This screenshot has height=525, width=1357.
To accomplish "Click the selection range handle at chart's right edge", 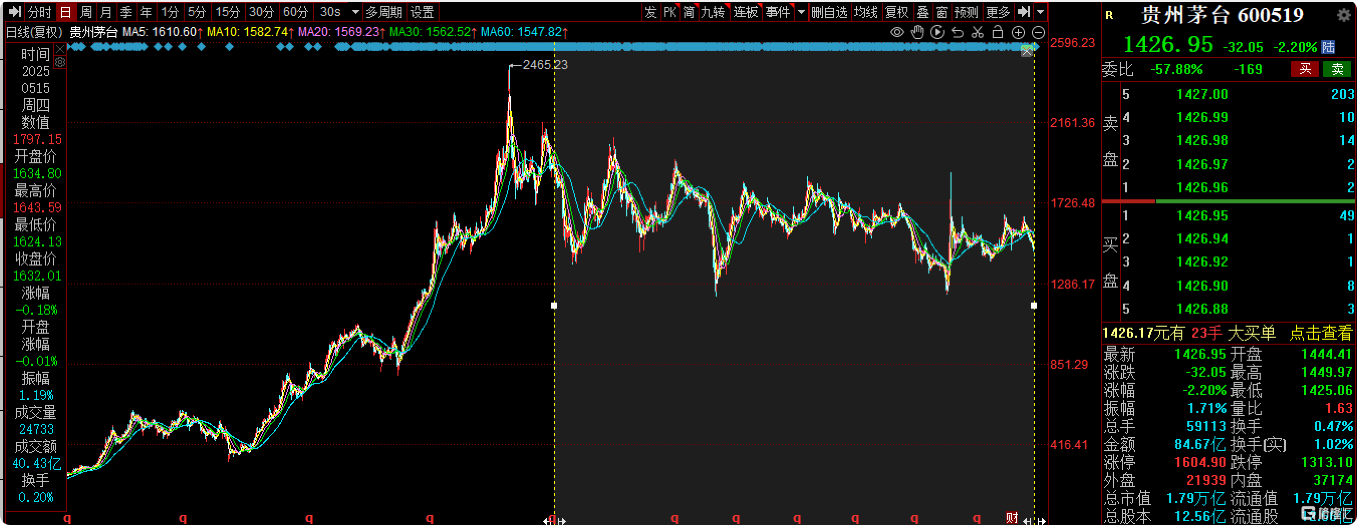I will [1033, 306].
